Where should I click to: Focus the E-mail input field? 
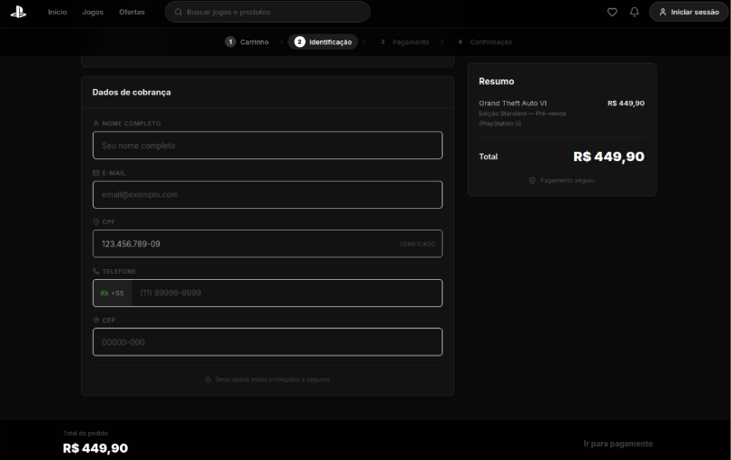pos(268,194)
